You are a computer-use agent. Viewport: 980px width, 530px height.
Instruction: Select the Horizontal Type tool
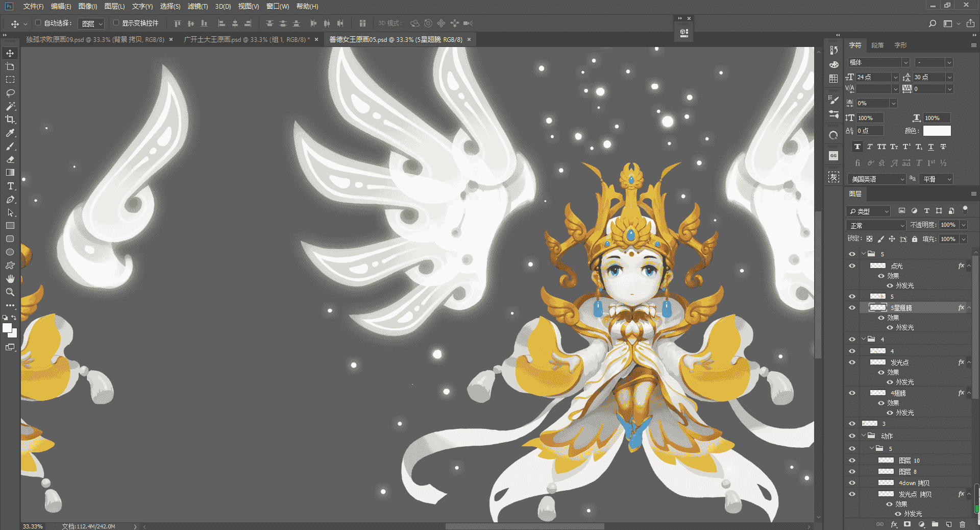[10, 186]
